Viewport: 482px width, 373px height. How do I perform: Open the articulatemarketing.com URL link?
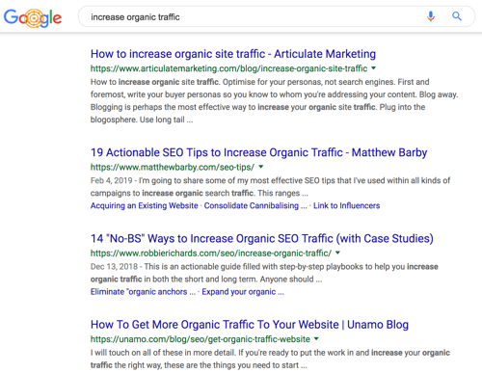point(228,68)
